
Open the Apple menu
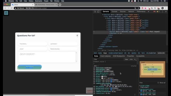tap(6, 1)
